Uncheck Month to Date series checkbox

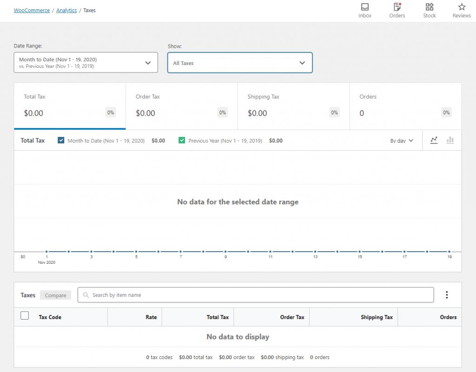61,140
